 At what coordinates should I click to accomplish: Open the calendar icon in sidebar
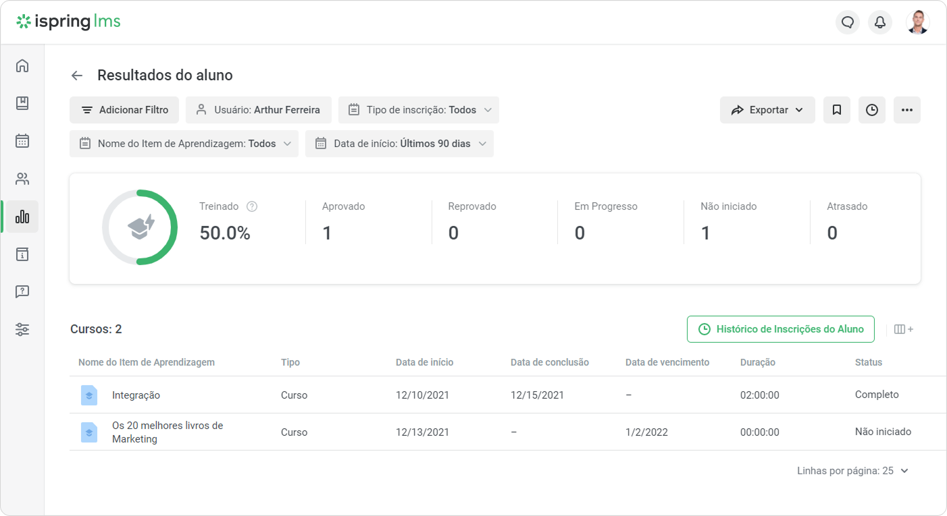pyautogui.click(x=22, y=141)
